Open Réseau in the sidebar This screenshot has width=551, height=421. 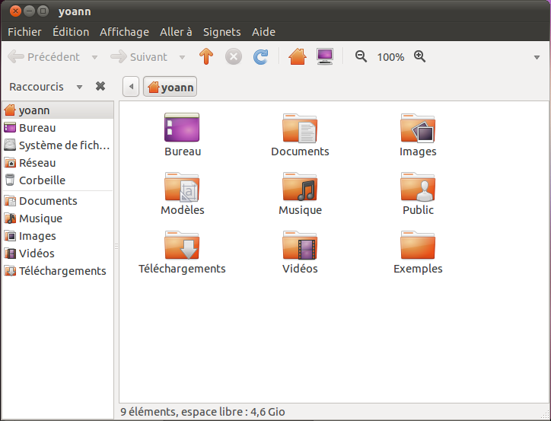point(58,163)
